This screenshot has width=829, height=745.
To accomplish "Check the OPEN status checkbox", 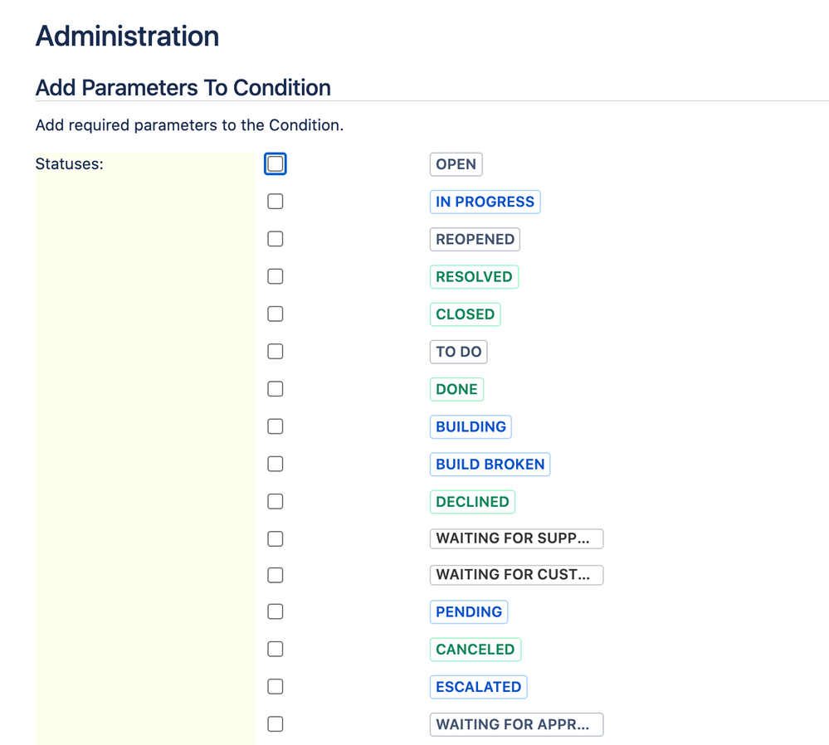I will pyautogui.click(x=275, y=163).
